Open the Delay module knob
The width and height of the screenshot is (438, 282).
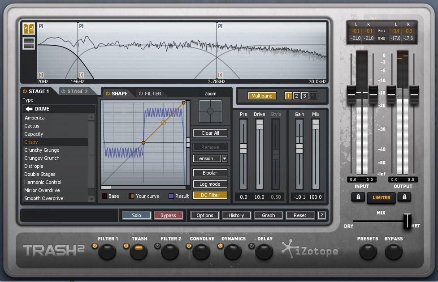(264, 251)
